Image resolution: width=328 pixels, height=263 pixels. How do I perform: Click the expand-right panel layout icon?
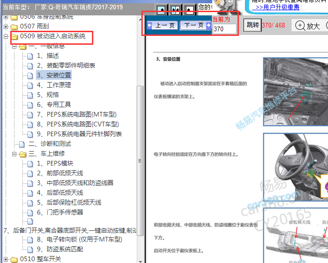(161, 10)
